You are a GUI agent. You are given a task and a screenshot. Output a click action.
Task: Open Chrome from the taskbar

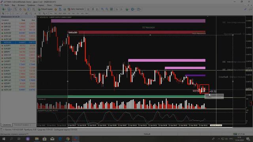(x=68, y=138)
